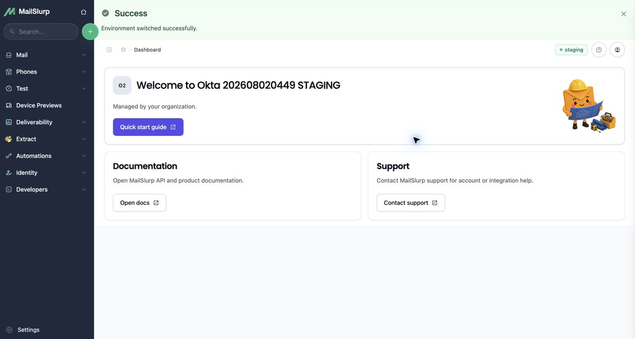Image resolution: width=635 pixels, height=339 pixels.
Task: Open the Test sidebar menu
Action: point(46,88)
